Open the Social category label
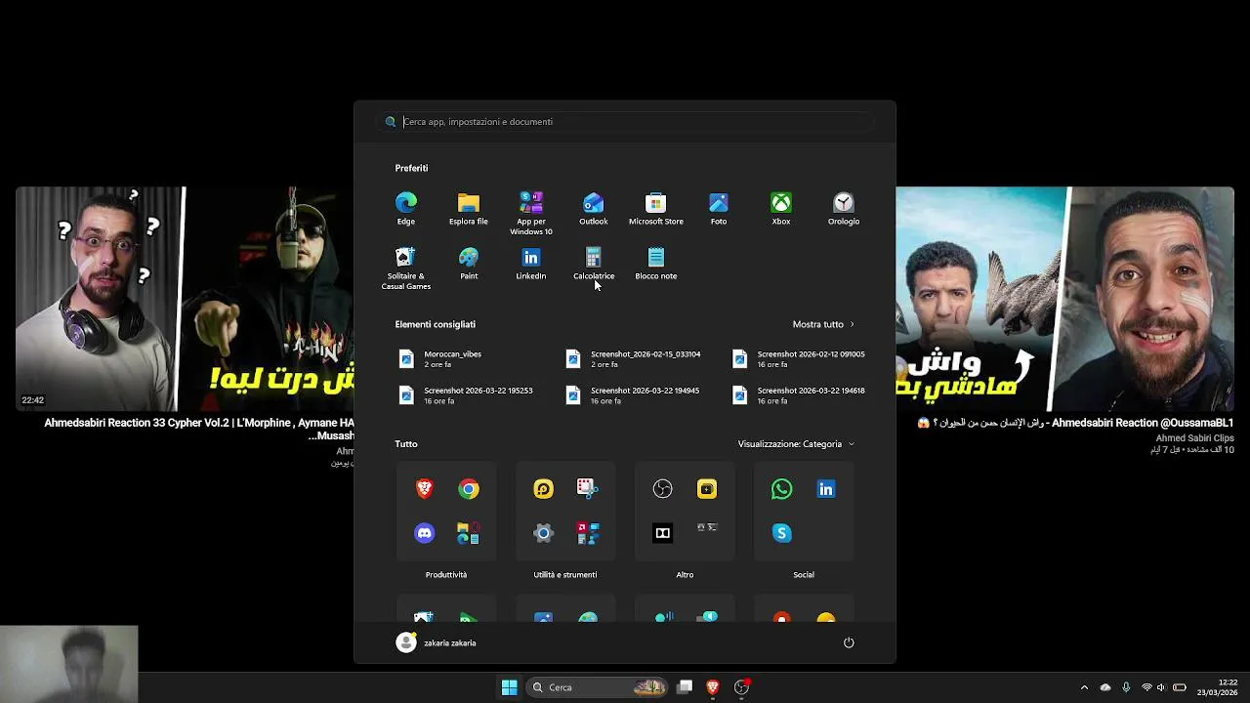The width and height of the screenshot is (1250, 703). [x=804, y=575]
